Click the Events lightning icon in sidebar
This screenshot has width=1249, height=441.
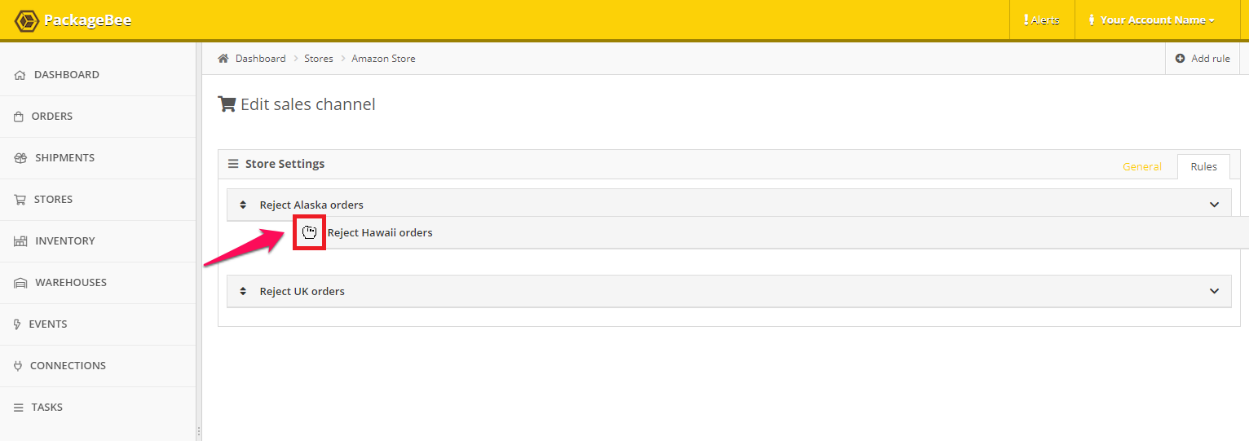pyautogui.click(x=18, y=324)
